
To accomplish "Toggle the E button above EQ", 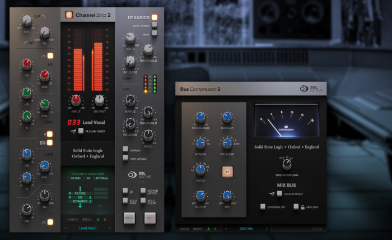I will tap(50, 134).
